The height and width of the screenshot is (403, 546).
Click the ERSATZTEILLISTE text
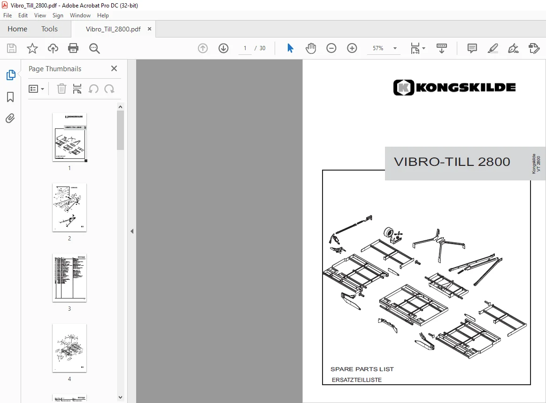pyautogui.click(x=357, y=380)
